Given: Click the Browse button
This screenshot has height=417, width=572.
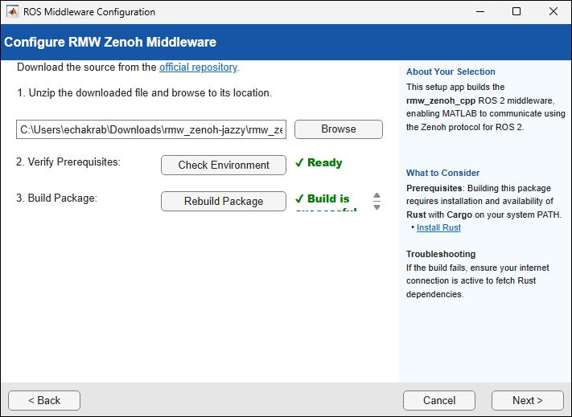Looking at the screenshot, I should 339,129.
